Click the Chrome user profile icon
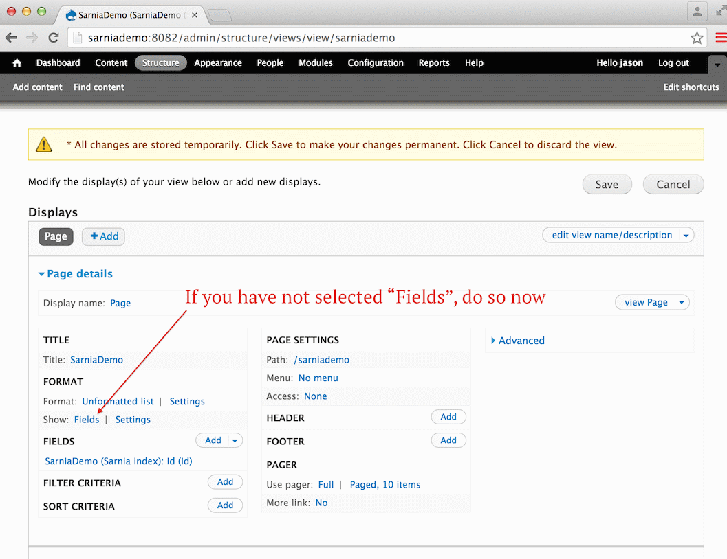 click(x=697, y=12)
